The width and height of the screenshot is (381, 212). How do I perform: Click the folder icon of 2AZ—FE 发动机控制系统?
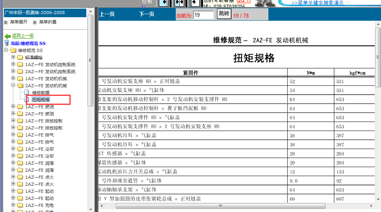pos(20,71)
